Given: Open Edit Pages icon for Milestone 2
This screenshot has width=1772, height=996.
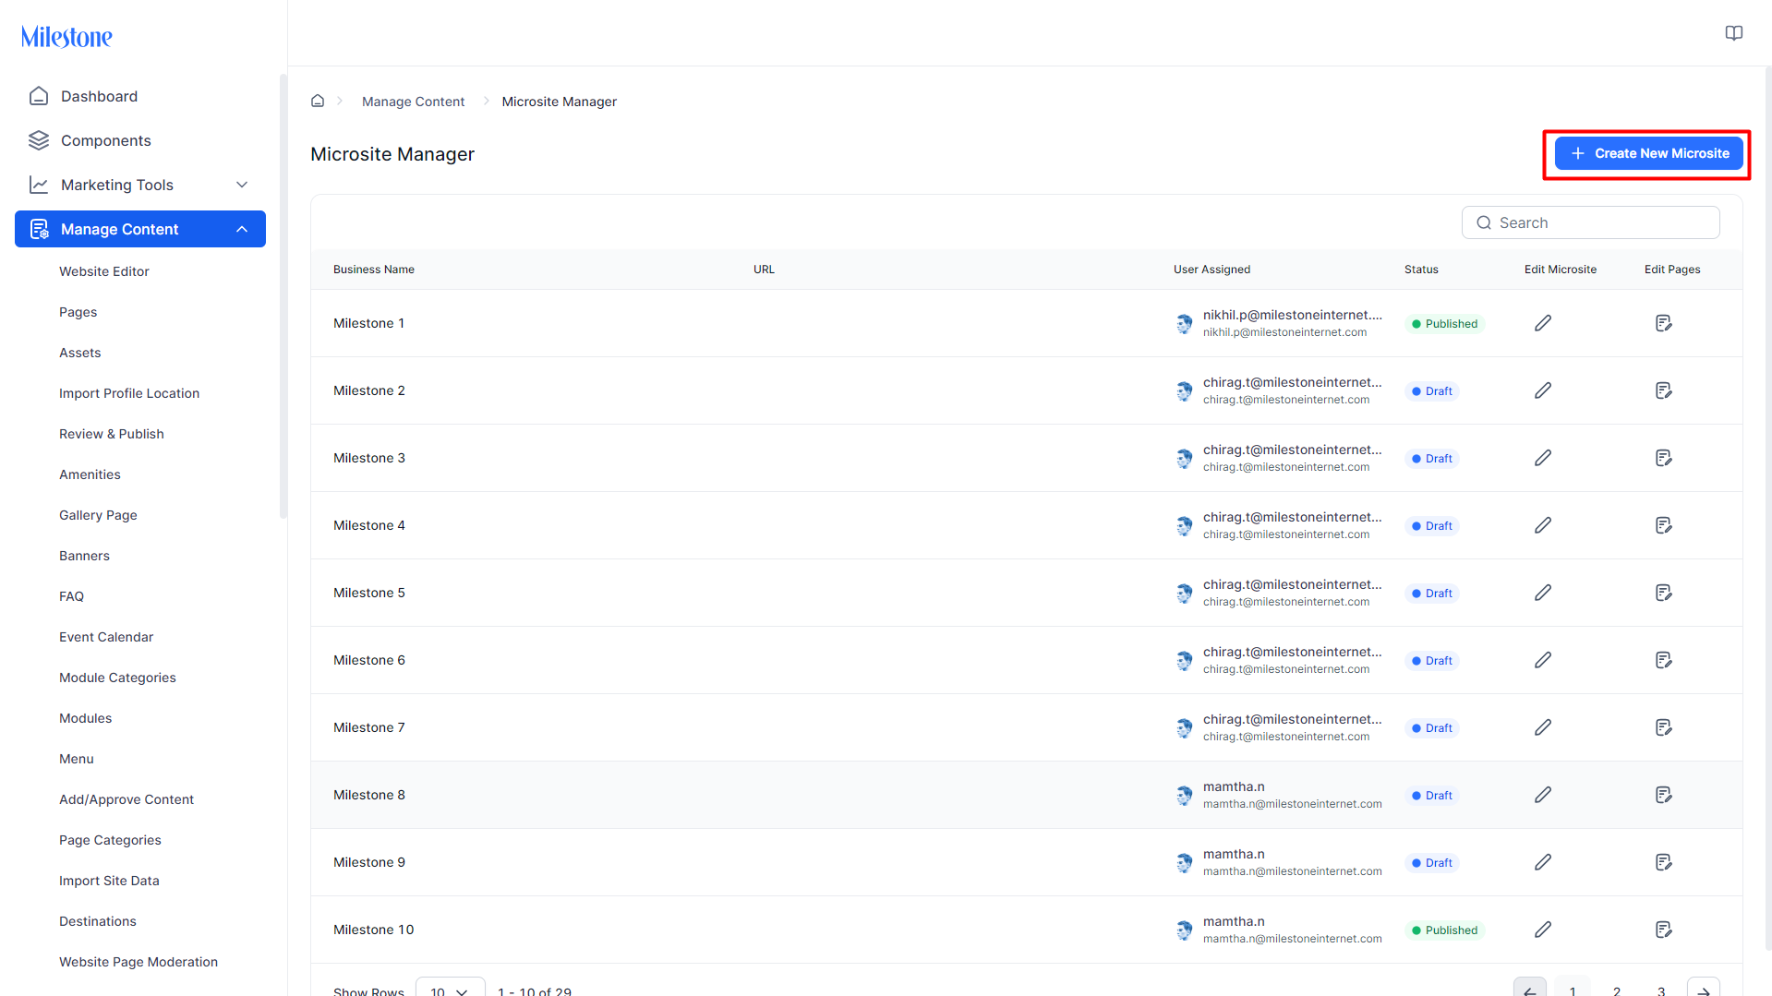Looking at the screenshot, I should tap(1664, 390).
